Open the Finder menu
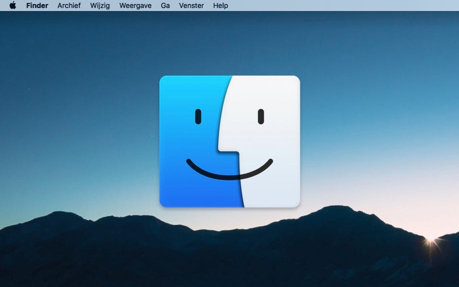459x287 pixels. (37, 5)
